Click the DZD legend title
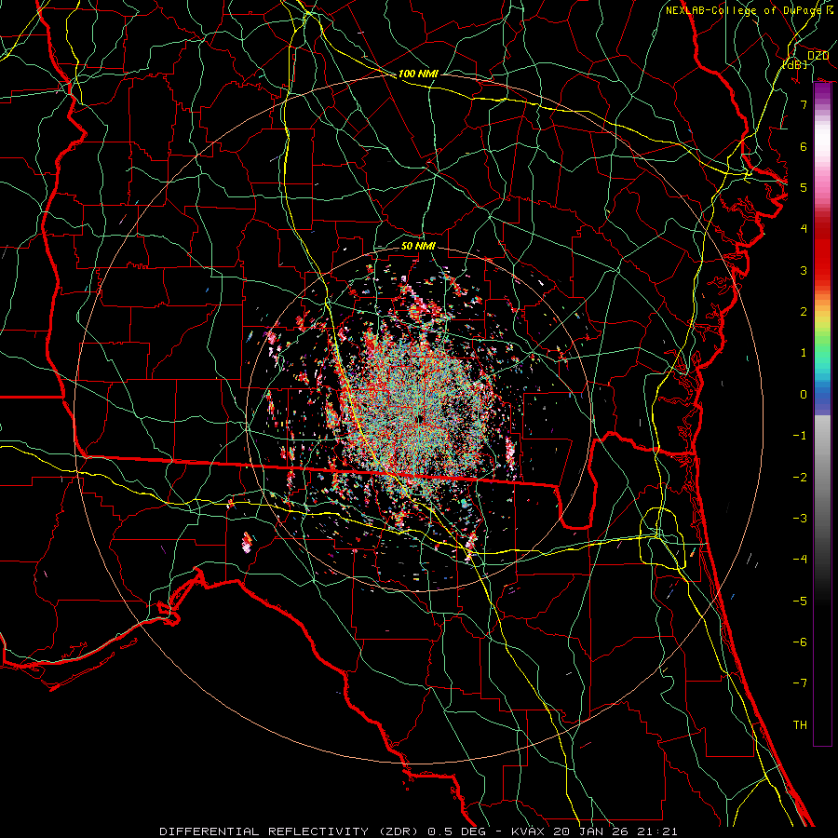 [x=818, y=56]
